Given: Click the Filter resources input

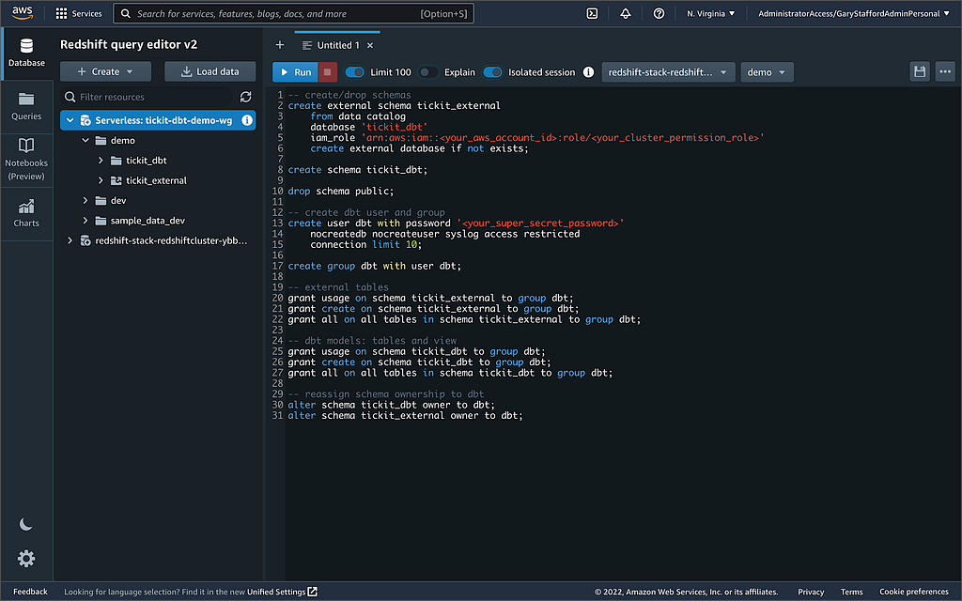Looking at the screenshot, I should 147,97.
